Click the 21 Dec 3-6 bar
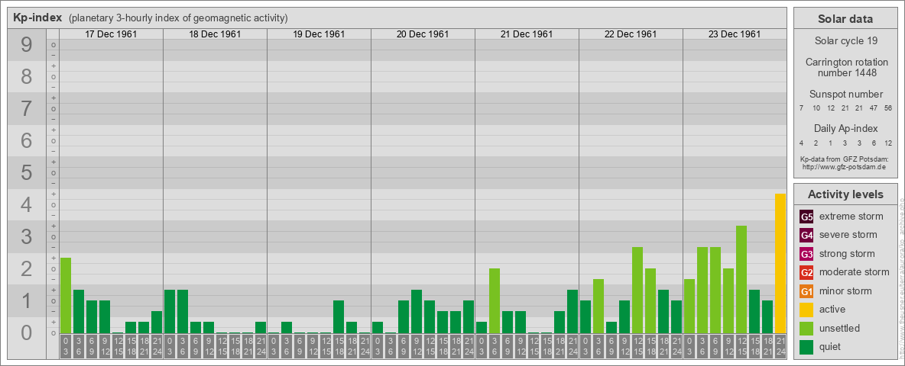 [x=494, y=301]
